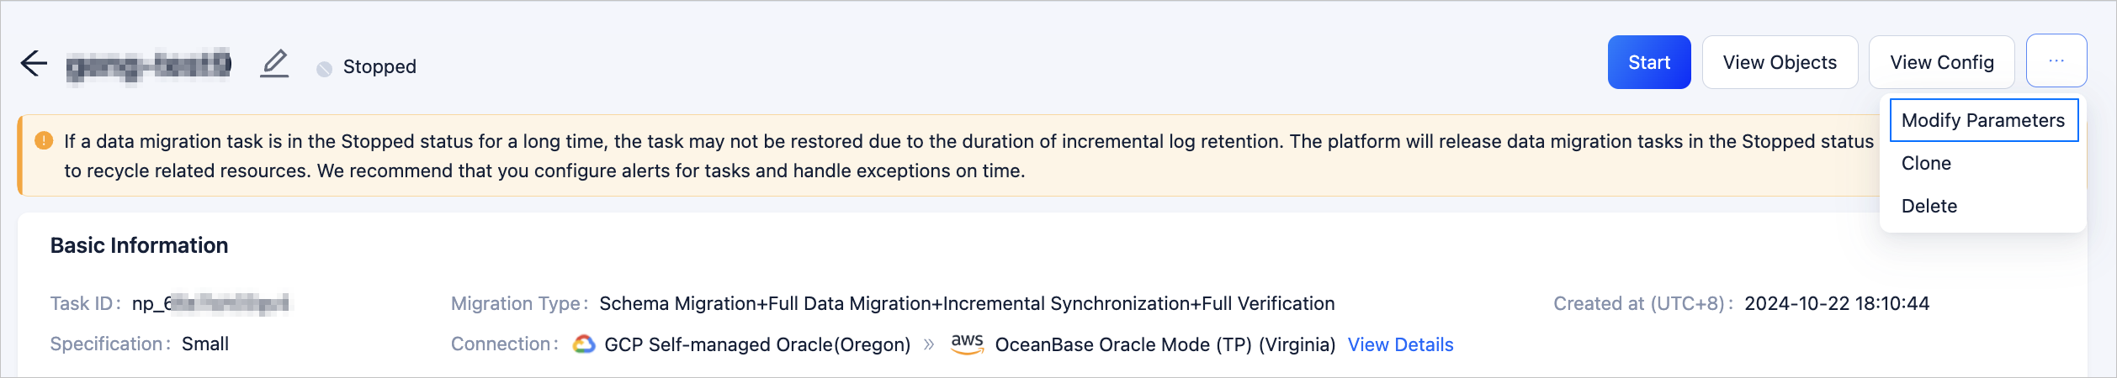This screenshot has height=378, width=2117.
Task: Click the Stopped status label
Action: pos(379,67)
